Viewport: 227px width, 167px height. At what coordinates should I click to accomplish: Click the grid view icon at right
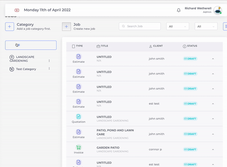click(225, 26)
